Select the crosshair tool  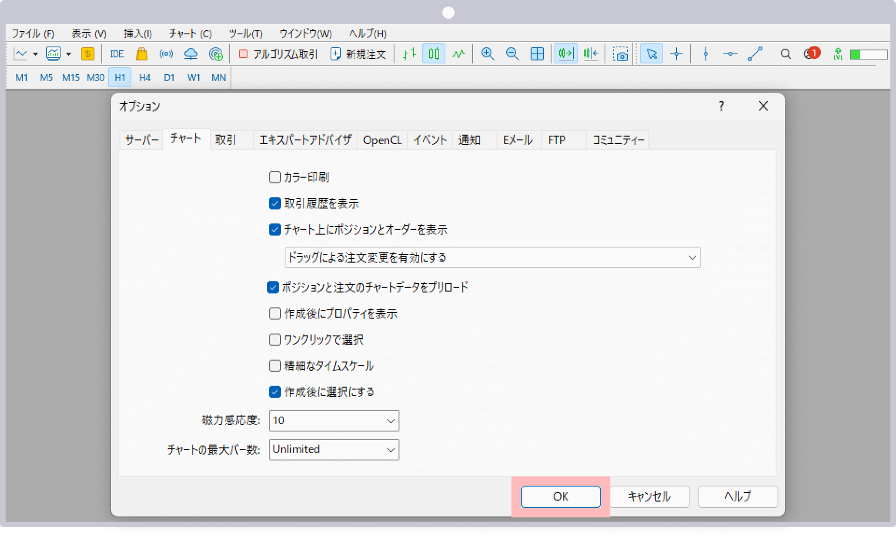tap(676, 54)
